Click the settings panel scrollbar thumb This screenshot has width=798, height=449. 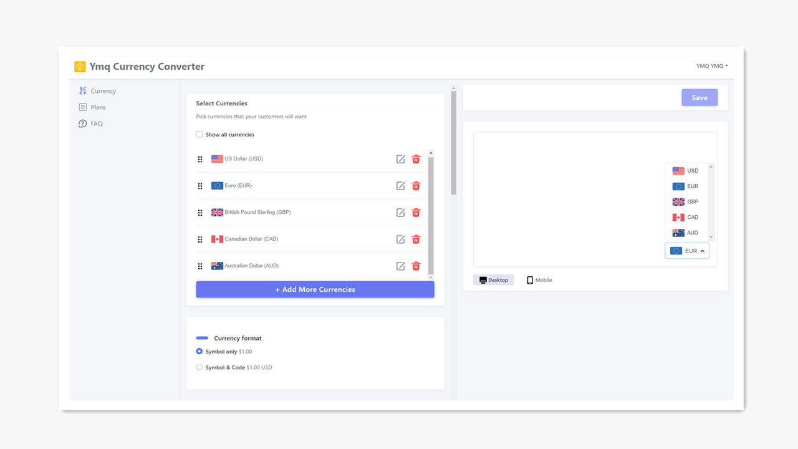point(454,143)
